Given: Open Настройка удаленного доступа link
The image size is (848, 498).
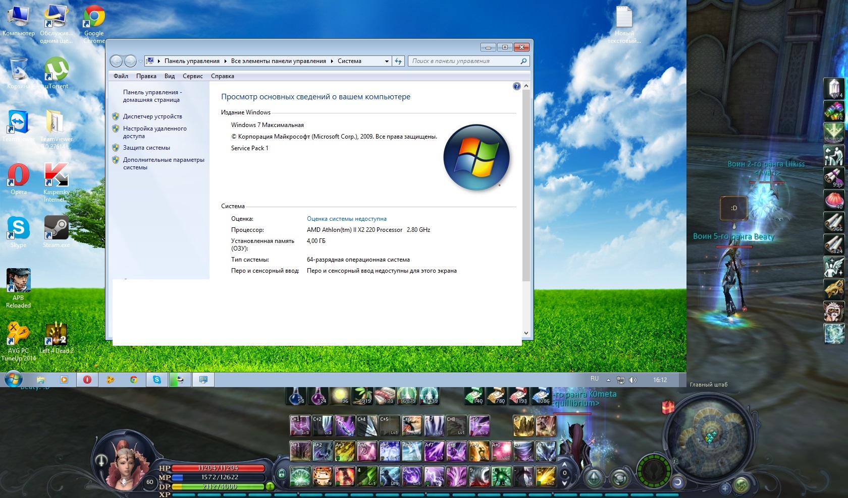Looking at the screenshot, I should click(x=155, y=132).
